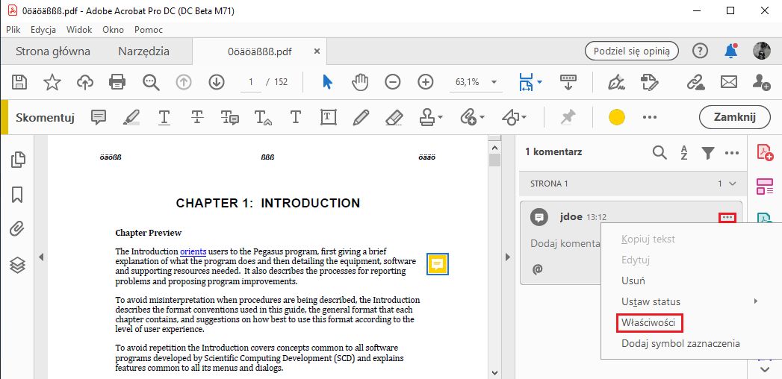Open the sign document pen icon
Image resolution: width=782 pixels, height=379 pixels.
tap(617, 82)
